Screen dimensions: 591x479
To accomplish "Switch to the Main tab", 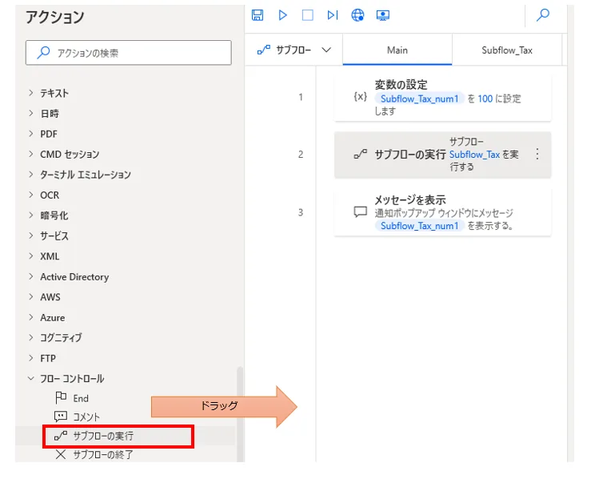I will coord(397,50).
